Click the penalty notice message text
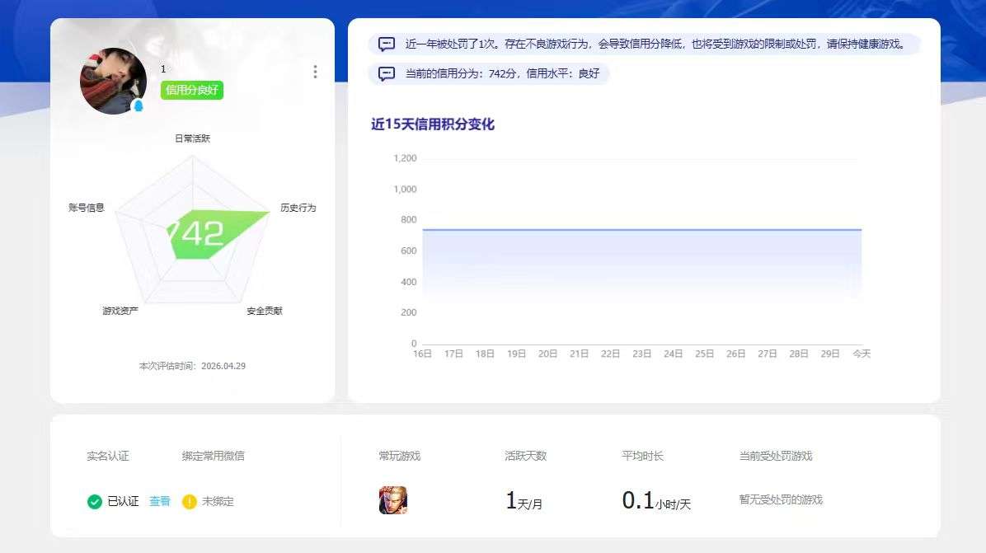986x553 pixels. 655,44
